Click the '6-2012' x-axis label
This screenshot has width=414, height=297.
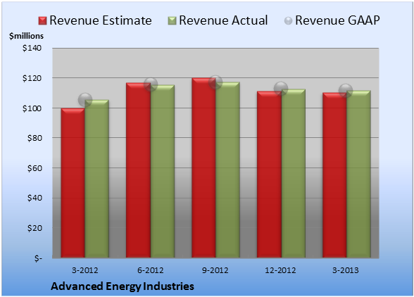(x=150, y=270)
